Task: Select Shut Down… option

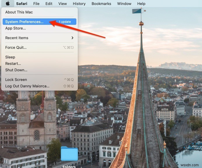Action: pyautogui.click(x=39, y=70)
